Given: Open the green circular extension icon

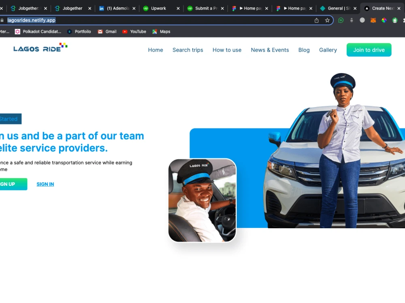Looking at the screenshot, I should click(341, 20).
